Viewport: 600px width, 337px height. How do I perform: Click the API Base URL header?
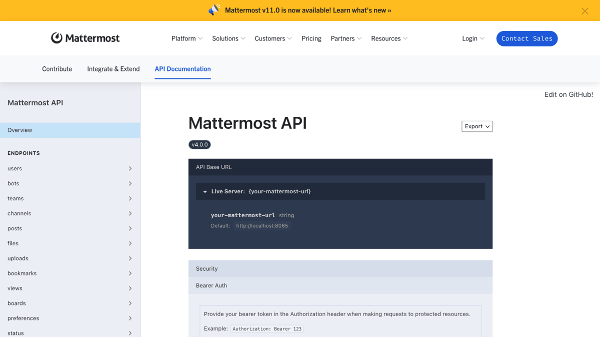[340, 167]
